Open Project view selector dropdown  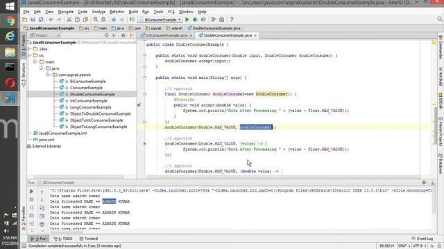click(x=44, y=35)
